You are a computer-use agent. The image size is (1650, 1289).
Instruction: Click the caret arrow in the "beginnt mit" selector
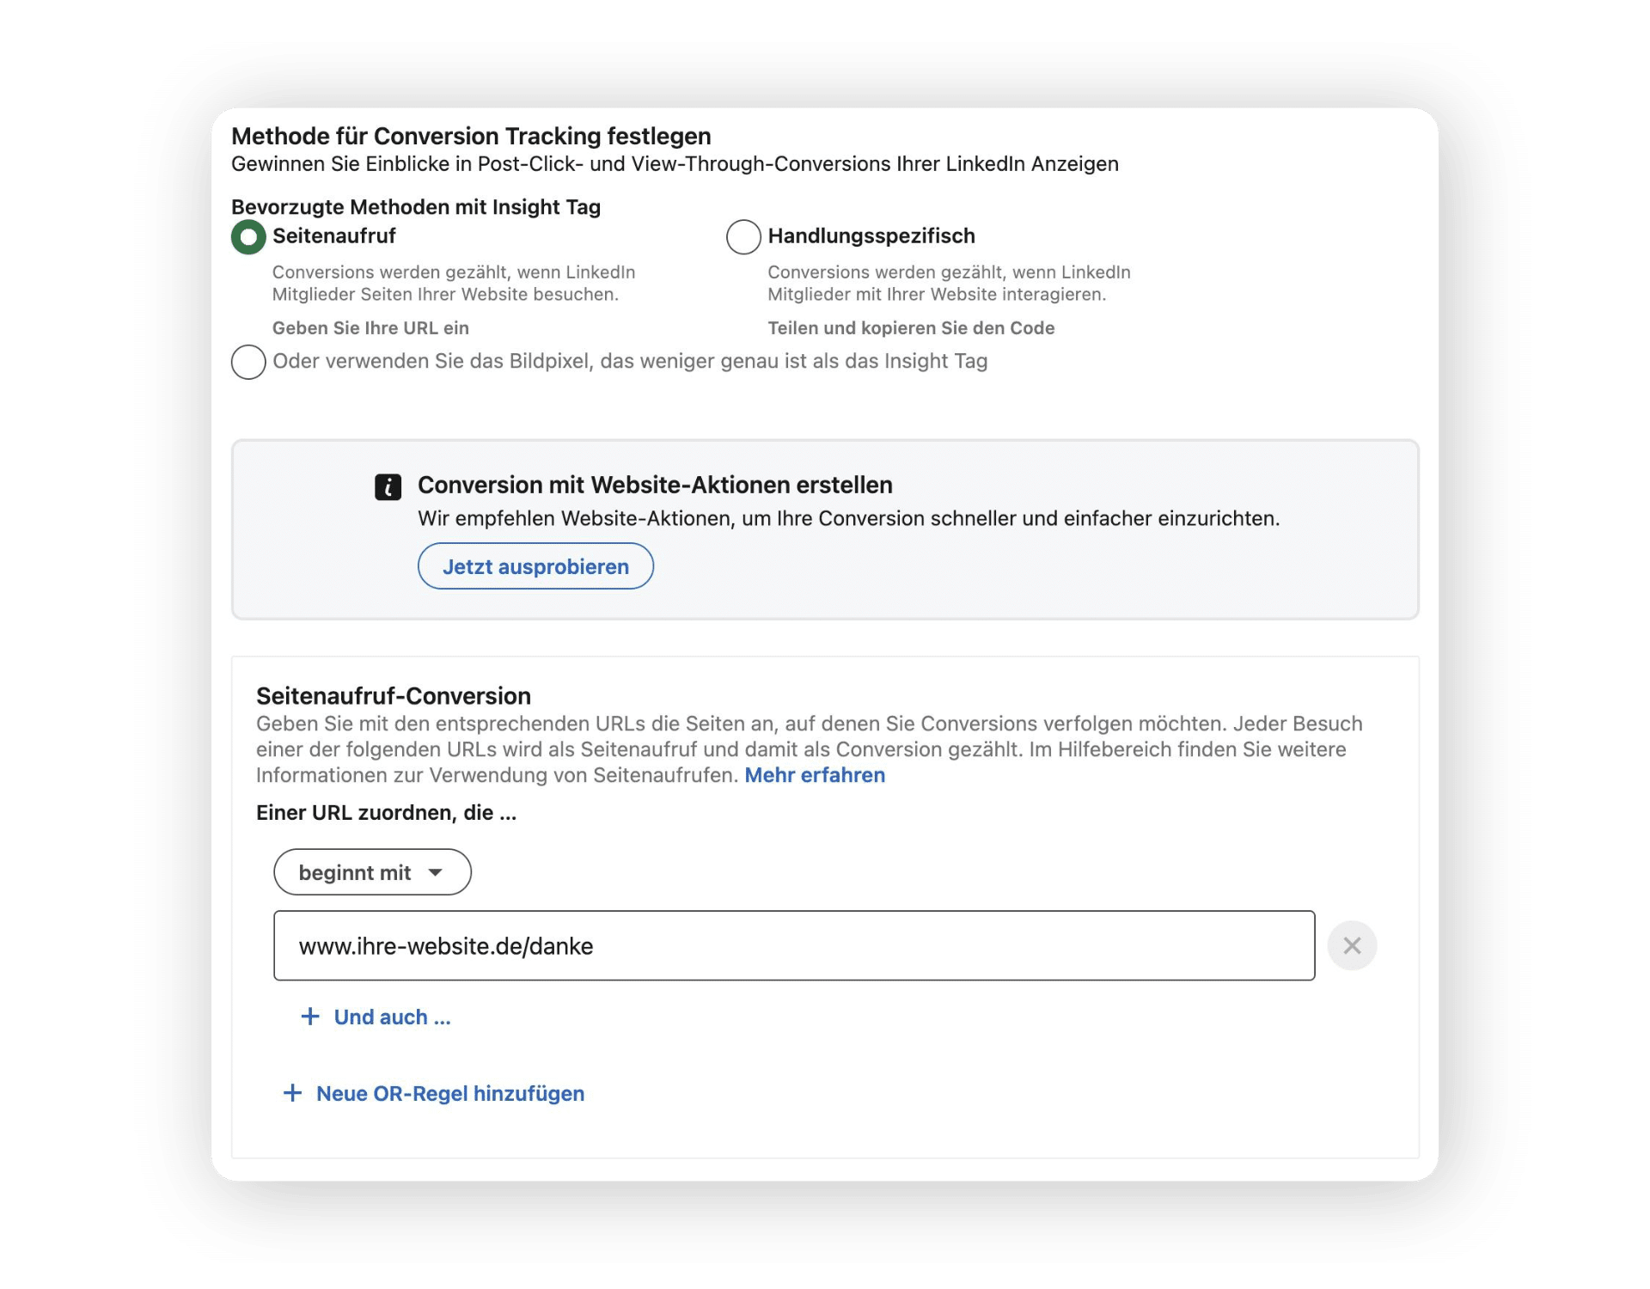click(x=436, y=873)
